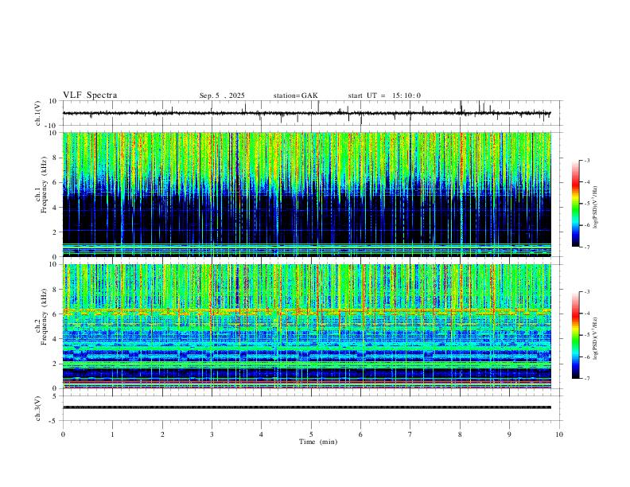Click "-7" on the ch.2 color bar
This screenshot has width=630, height=487.
(x=586, y=379)
